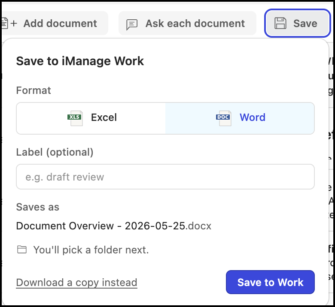Click the chat bubble icon beside Ask each document
335x307 pixels.
tap(132, 24)
